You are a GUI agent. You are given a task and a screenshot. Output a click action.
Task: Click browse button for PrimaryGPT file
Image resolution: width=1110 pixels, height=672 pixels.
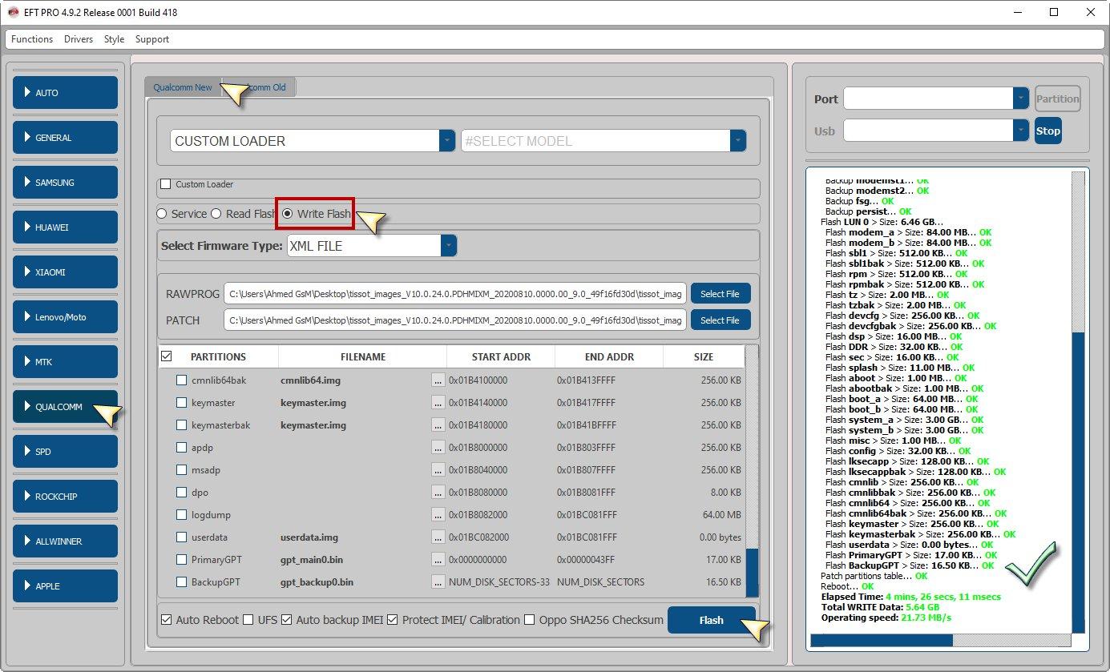438,560
